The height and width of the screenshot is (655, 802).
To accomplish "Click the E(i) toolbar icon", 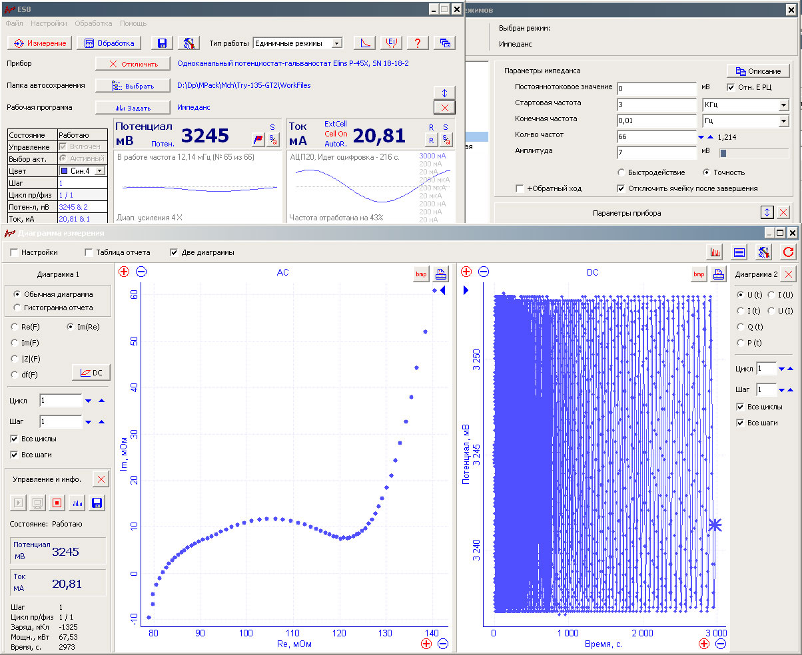I will [392, 43].
